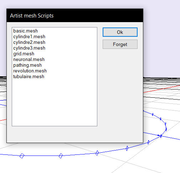
Task: Select the leftmost diamond control point on blue curve
Action: click(22, 156)
